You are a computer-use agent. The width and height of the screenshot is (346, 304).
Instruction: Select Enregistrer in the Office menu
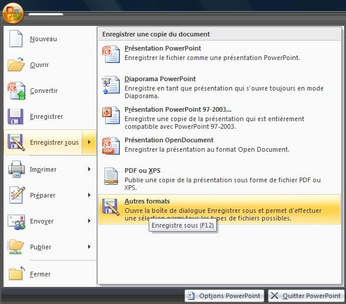pyautogui.click(x=50, y=116)
